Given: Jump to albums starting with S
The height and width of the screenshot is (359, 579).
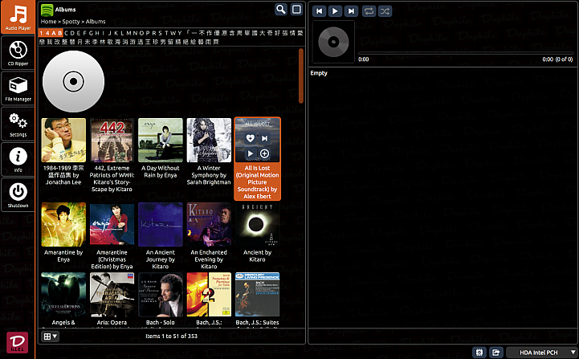Looking at the screenshot, I should 160,33.
